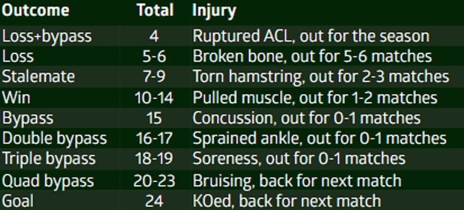Select the Loss+bypass outcome cell
This screenshot has height=210, width=464.
pos(47,37)
